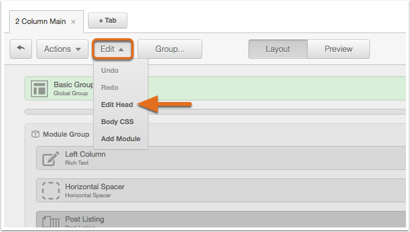Open the Actions dropdown menu
Viewport: 410px width, 232px height.
62,49
